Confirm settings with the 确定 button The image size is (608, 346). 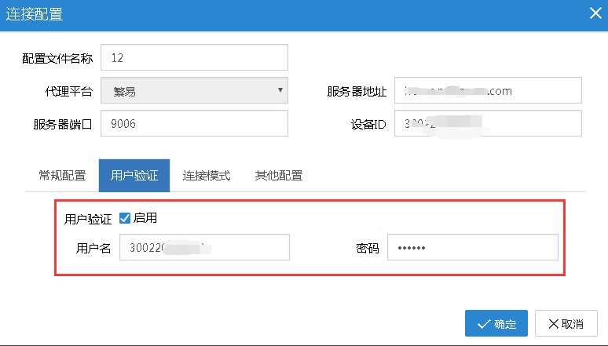pyautogui.click(x=495, y=324)
